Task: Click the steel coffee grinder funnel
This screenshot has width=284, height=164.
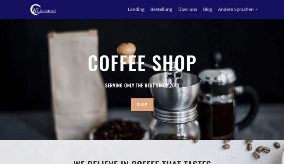Action: tap(175, 90)
